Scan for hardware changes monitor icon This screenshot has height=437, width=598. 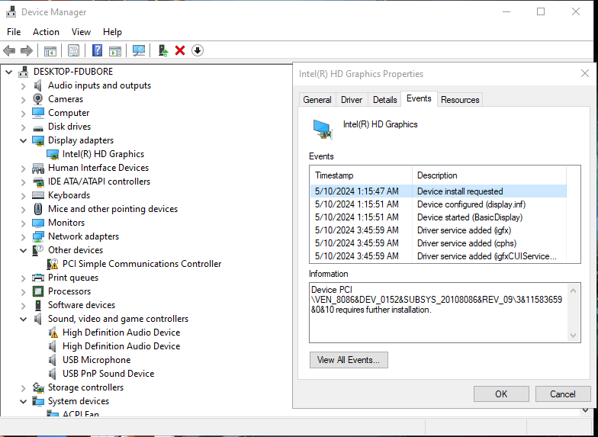[x=139, y=50]
